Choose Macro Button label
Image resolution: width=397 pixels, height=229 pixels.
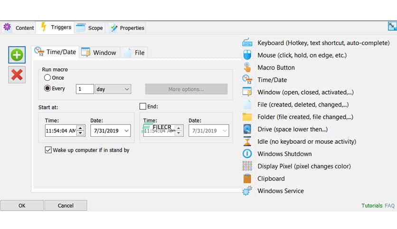tap(276, 68)
